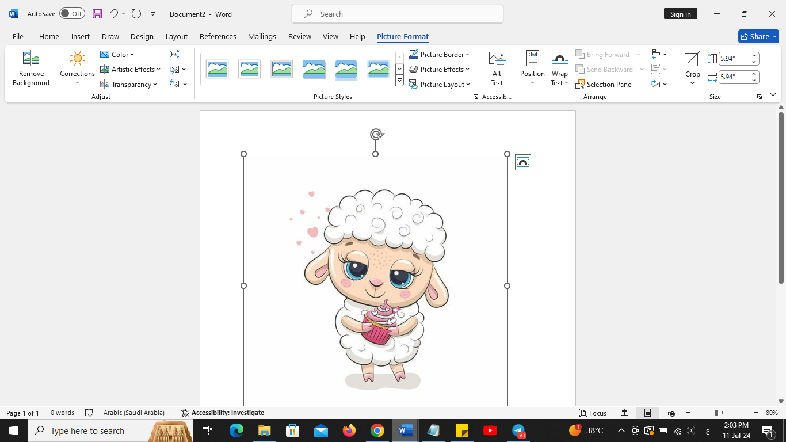Click Accessibility: Investigate status
The image size is (786, 442).
[222, 413]
